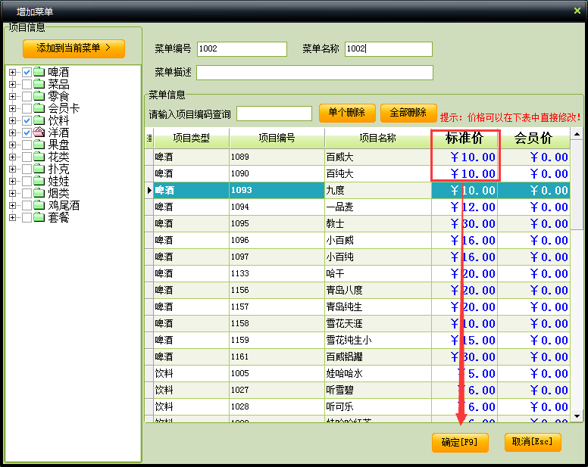Click the row indicator arrow for 九度
Screen dimensions: 588x467
(149, 190)
